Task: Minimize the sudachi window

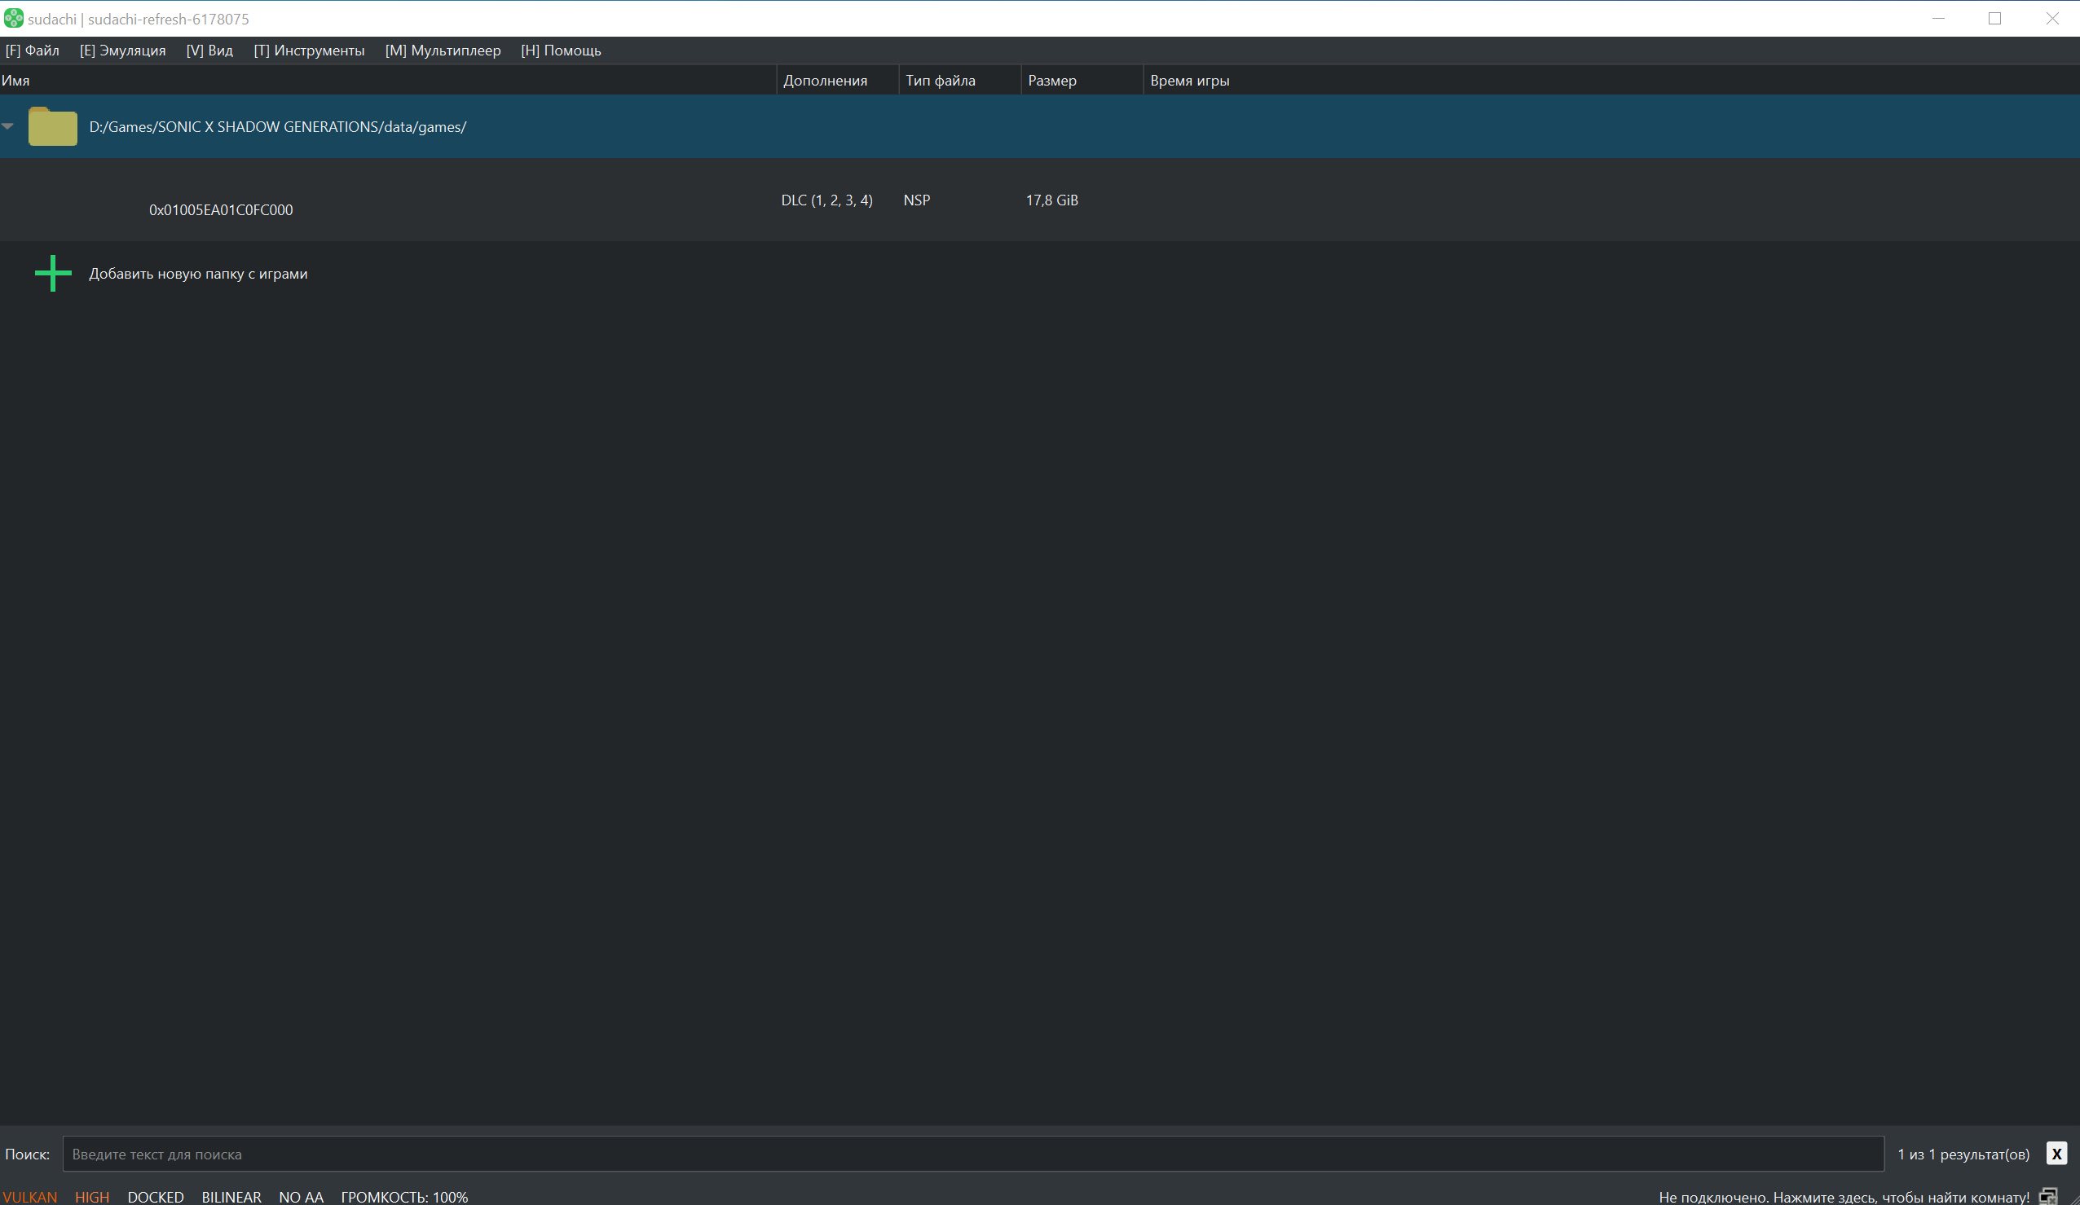Action: click(x=1939, y=18)
